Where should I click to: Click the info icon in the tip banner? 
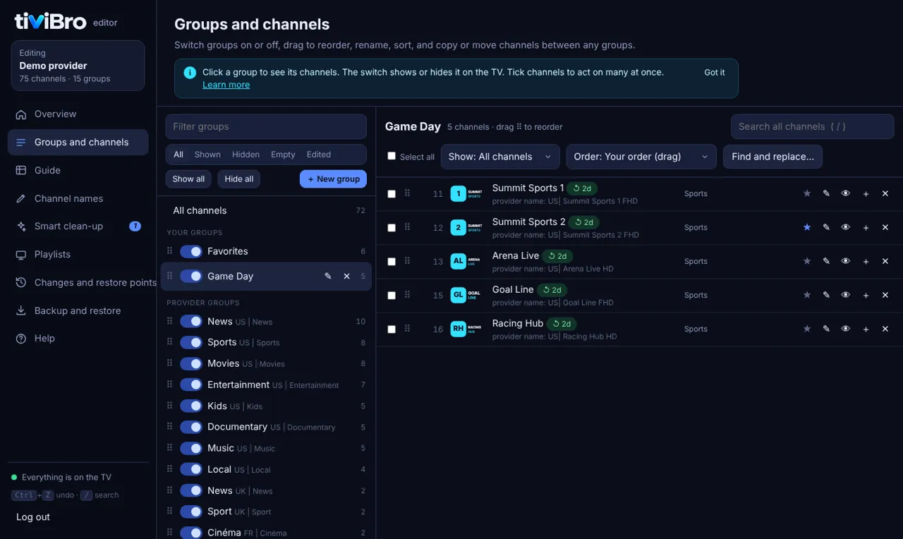[x=190, y=73]
